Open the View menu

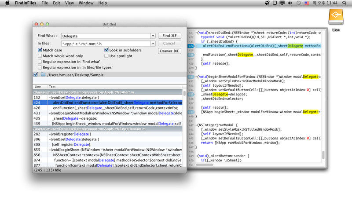pos(70,3)
